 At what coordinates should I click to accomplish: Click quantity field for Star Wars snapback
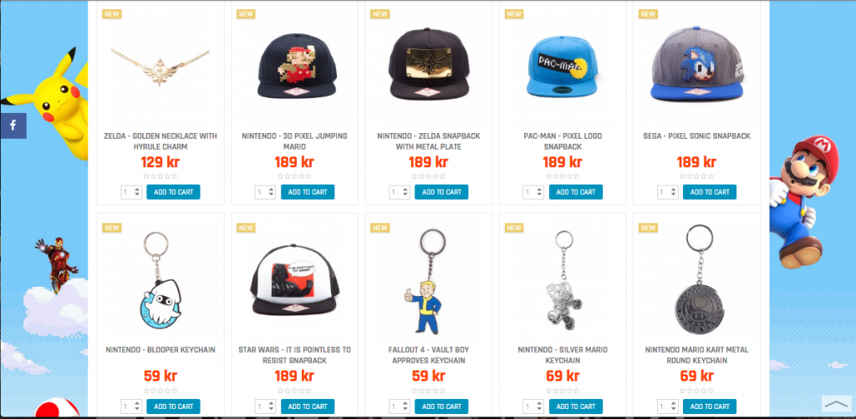(x=265, y=406)
